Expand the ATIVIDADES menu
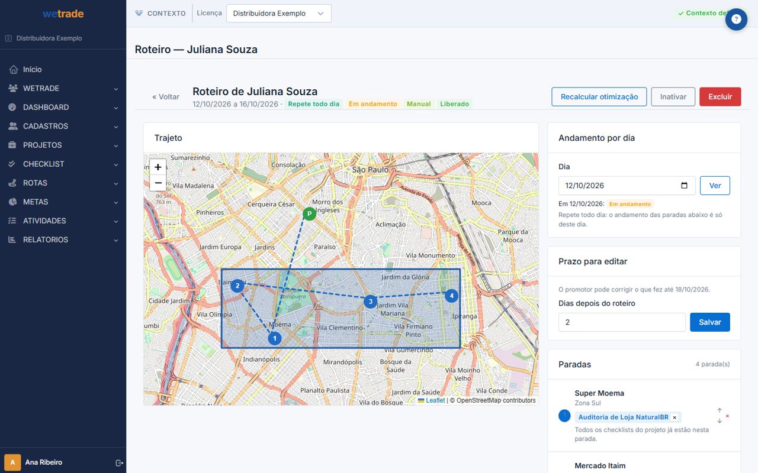758x473 pixels. coord(63,221)
